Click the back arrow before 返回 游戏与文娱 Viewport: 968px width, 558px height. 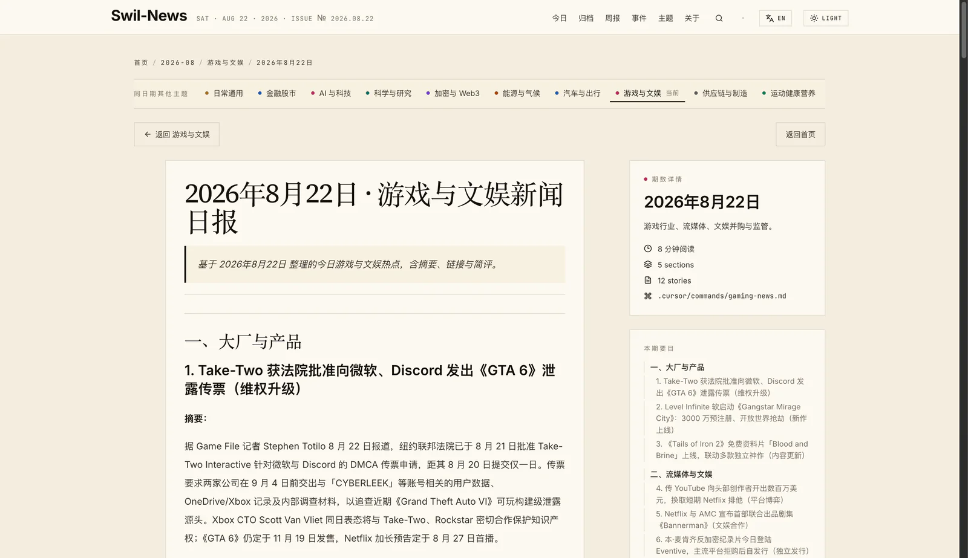[148, 134]
